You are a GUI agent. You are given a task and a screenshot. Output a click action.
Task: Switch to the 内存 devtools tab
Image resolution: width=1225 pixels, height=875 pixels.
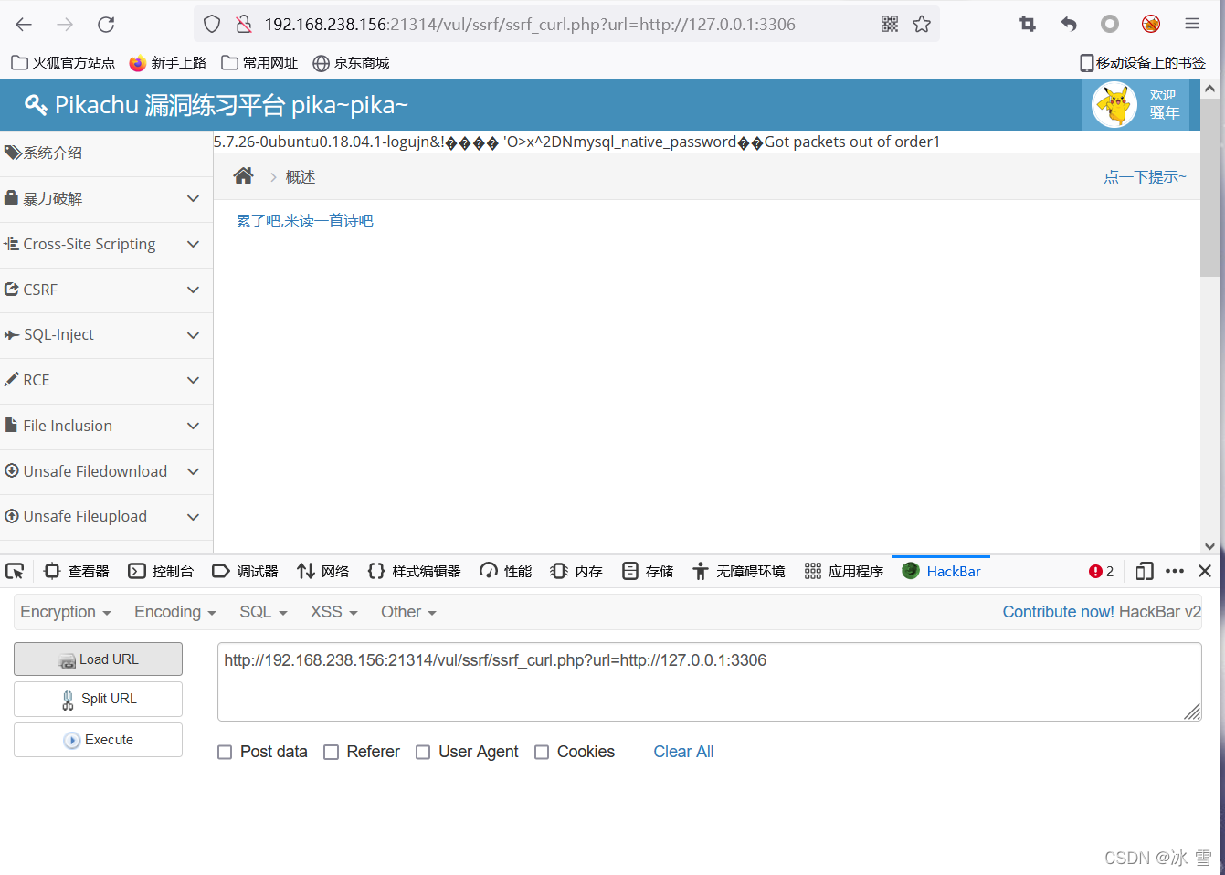click(576, 571)
